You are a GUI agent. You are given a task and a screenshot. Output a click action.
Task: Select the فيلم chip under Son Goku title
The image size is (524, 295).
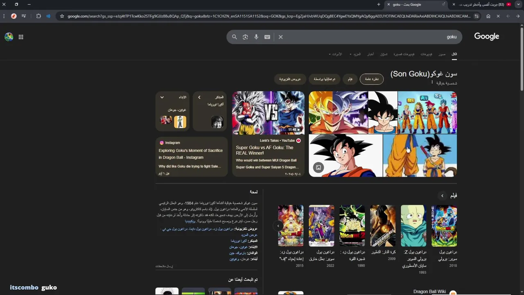click(x=350, y=79)
